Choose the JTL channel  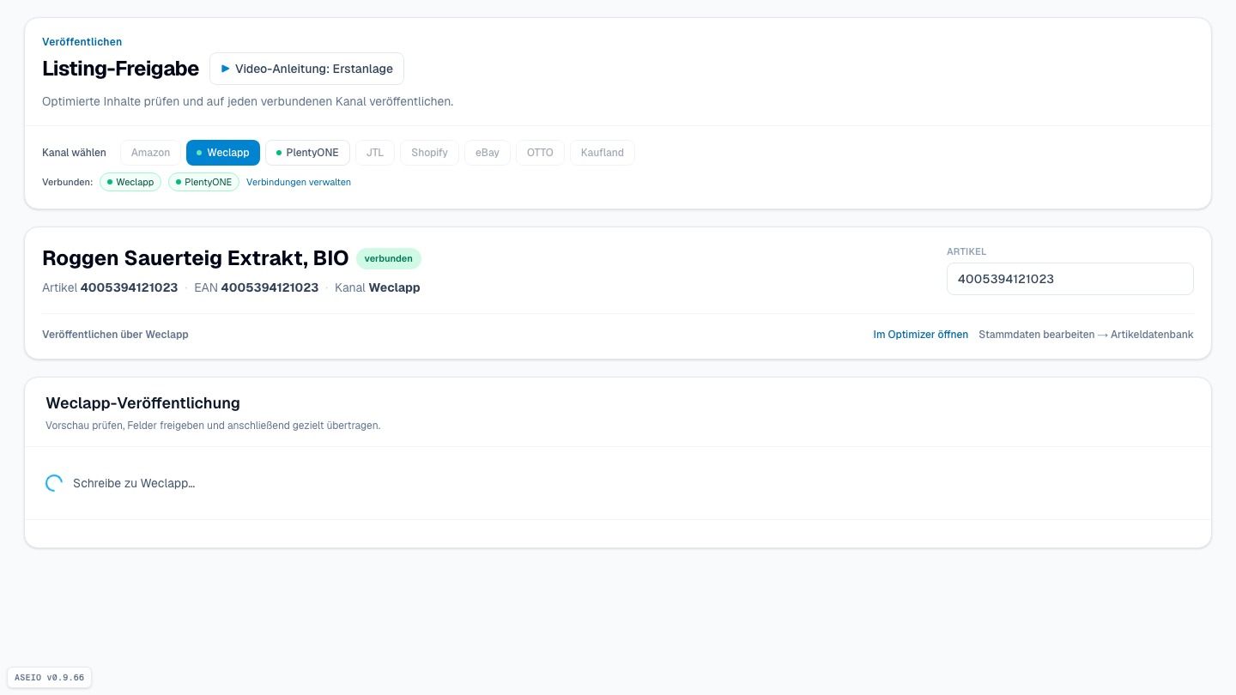[375, 153]
